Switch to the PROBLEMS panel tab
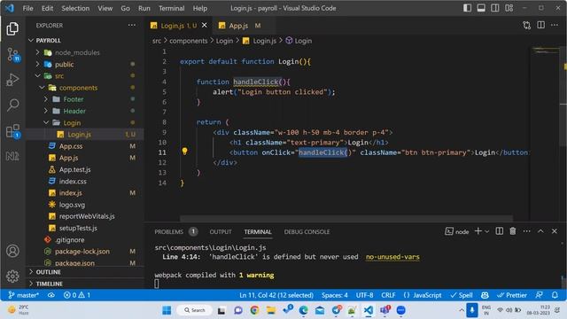 (169, 232)
